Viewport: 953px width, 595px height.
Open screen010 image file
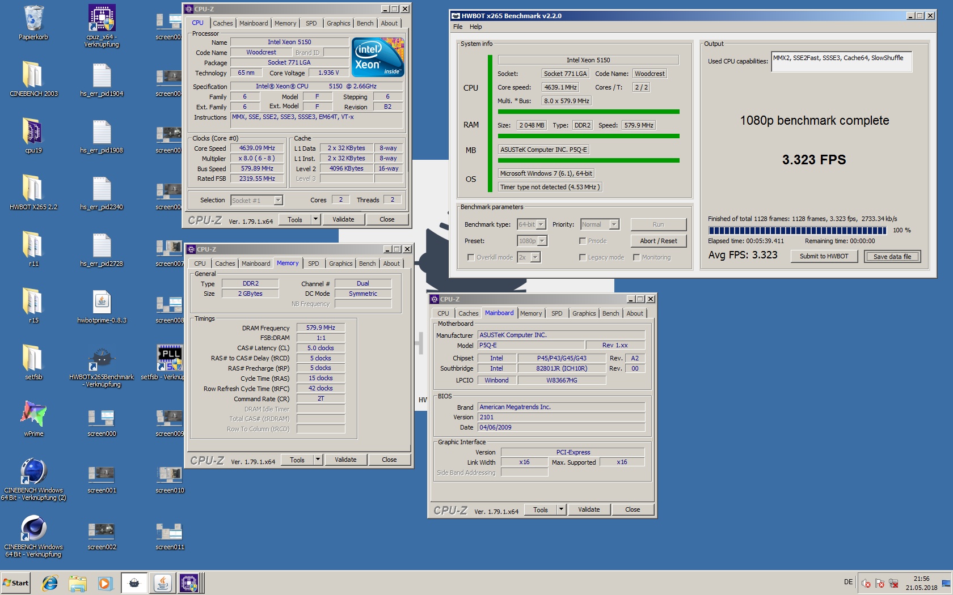click(x=170, y=479)
